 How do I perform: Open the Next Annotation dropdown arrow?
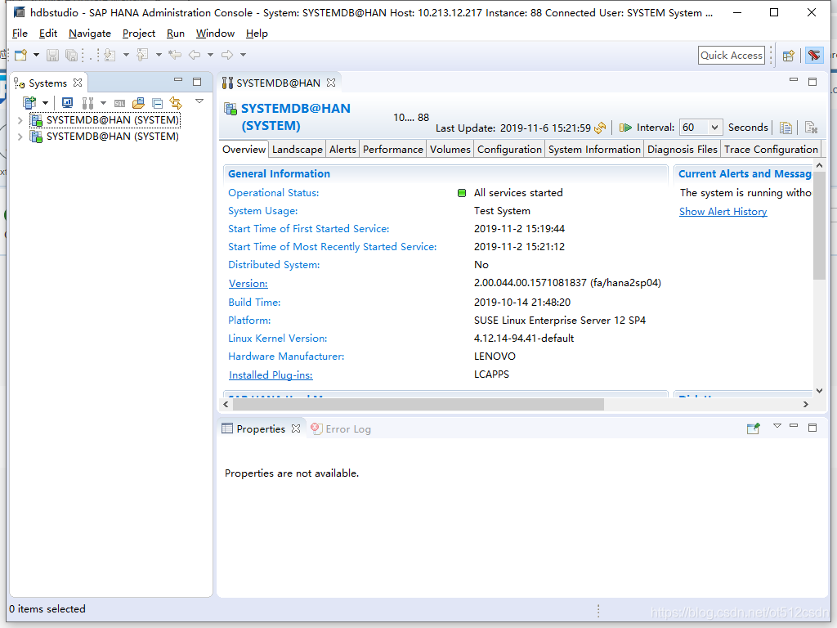pyautogui.click(x=126, y=55)
